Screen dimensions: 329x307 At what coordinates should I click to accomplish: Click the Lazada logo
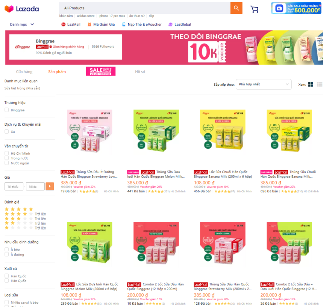pyautogui.click(x=21, y=9)
